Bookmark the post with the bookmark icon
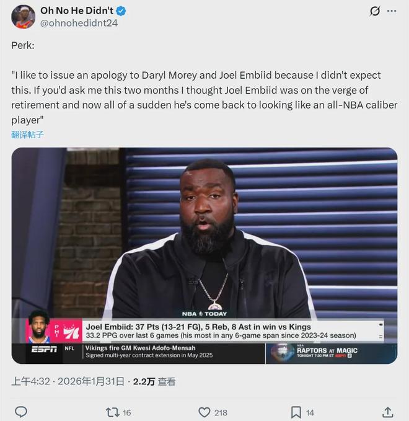 [x=296, y=412]
